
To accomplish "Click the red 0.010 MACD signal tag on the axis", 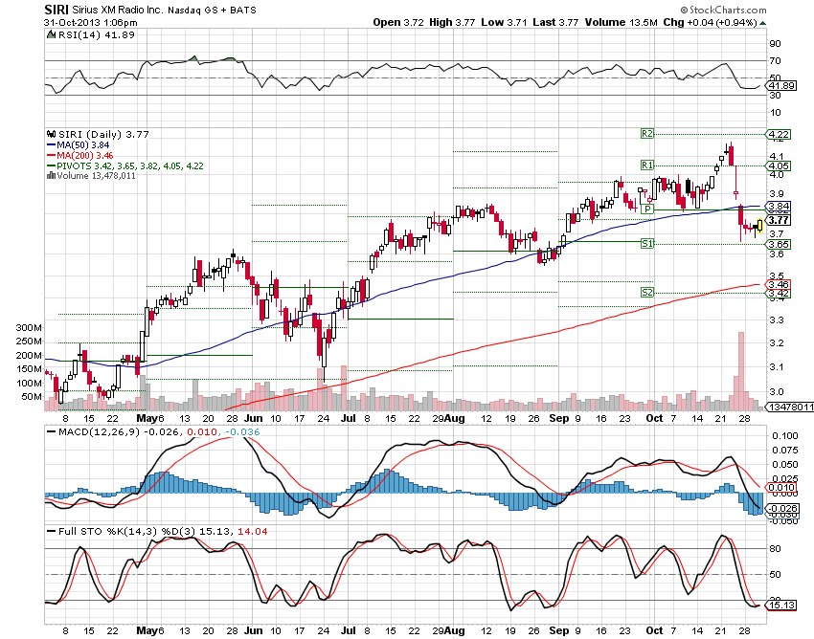I will (781, 487).
